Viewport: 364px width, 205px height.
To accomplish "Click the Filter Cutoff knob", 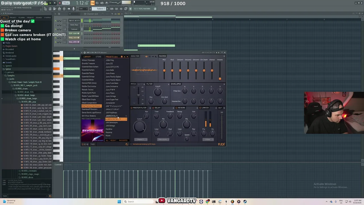I will coord(158,92).
